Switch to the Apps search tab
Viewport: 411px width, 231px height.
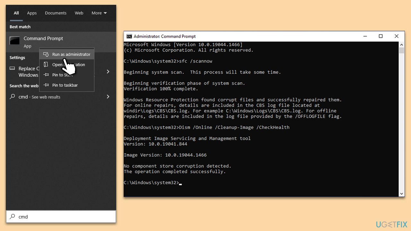[x=32, y=13]
